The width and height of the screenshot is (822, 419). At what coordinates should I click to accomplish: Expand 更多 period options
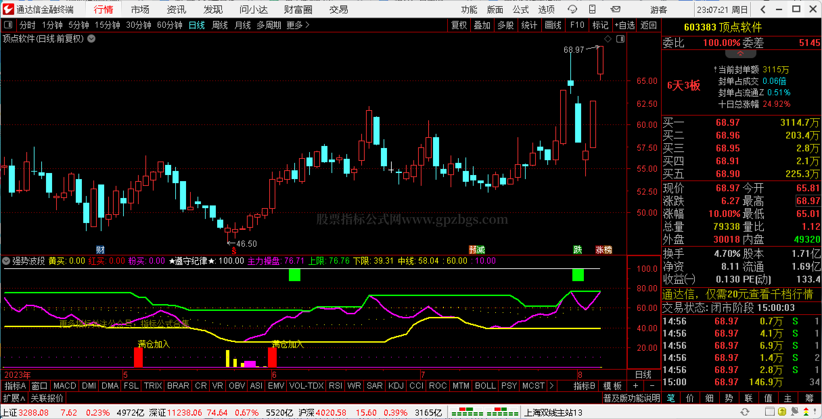point(298,25)
